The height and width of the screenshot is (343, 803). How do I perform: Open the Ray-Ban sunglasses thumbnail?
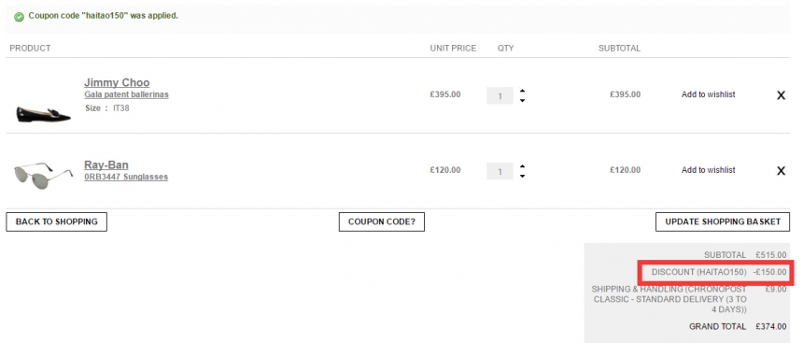44,176
